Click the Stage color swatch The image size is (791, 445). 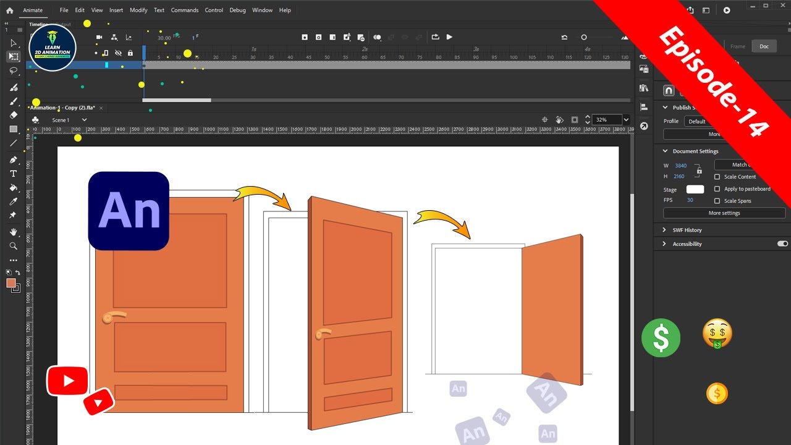[x=695, y=190]
